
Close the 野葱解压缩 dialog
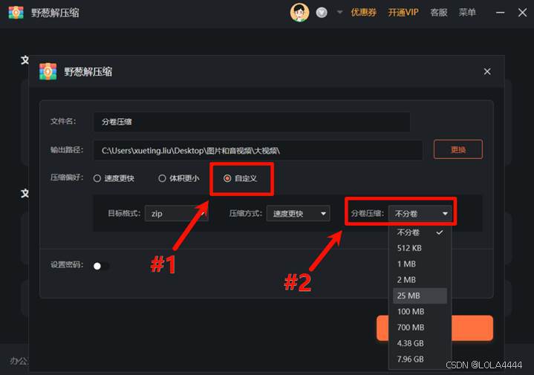[487, 71]
